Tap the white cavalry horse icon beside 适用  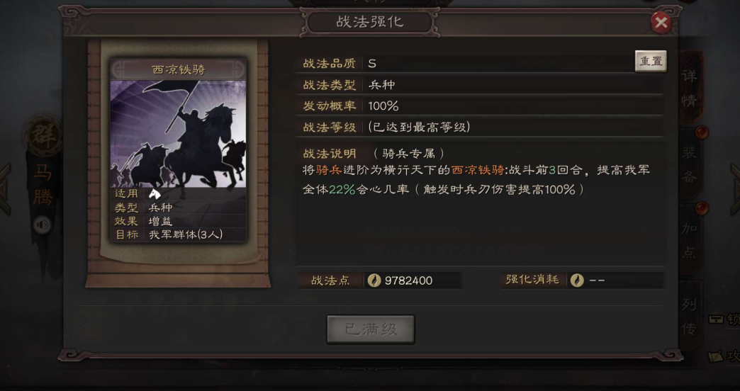[155, 194]
